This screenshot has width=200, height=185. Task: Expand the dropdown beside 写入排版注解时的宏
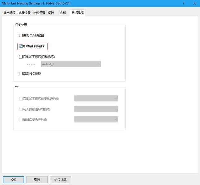[x=96, y=109]
